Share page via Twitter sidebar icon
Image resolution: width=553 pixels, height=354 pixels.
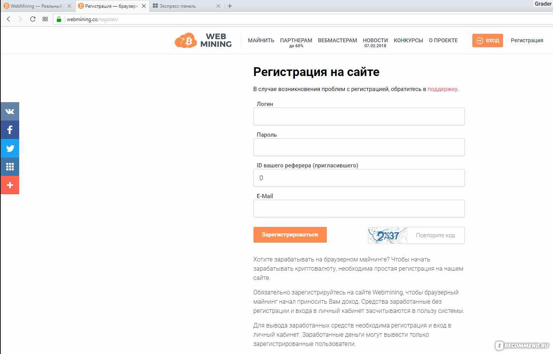tap(10, 148)
